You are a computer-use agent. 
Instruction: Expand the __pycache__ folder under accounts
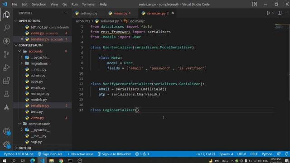pyautogui.click(x=22, y=58)
